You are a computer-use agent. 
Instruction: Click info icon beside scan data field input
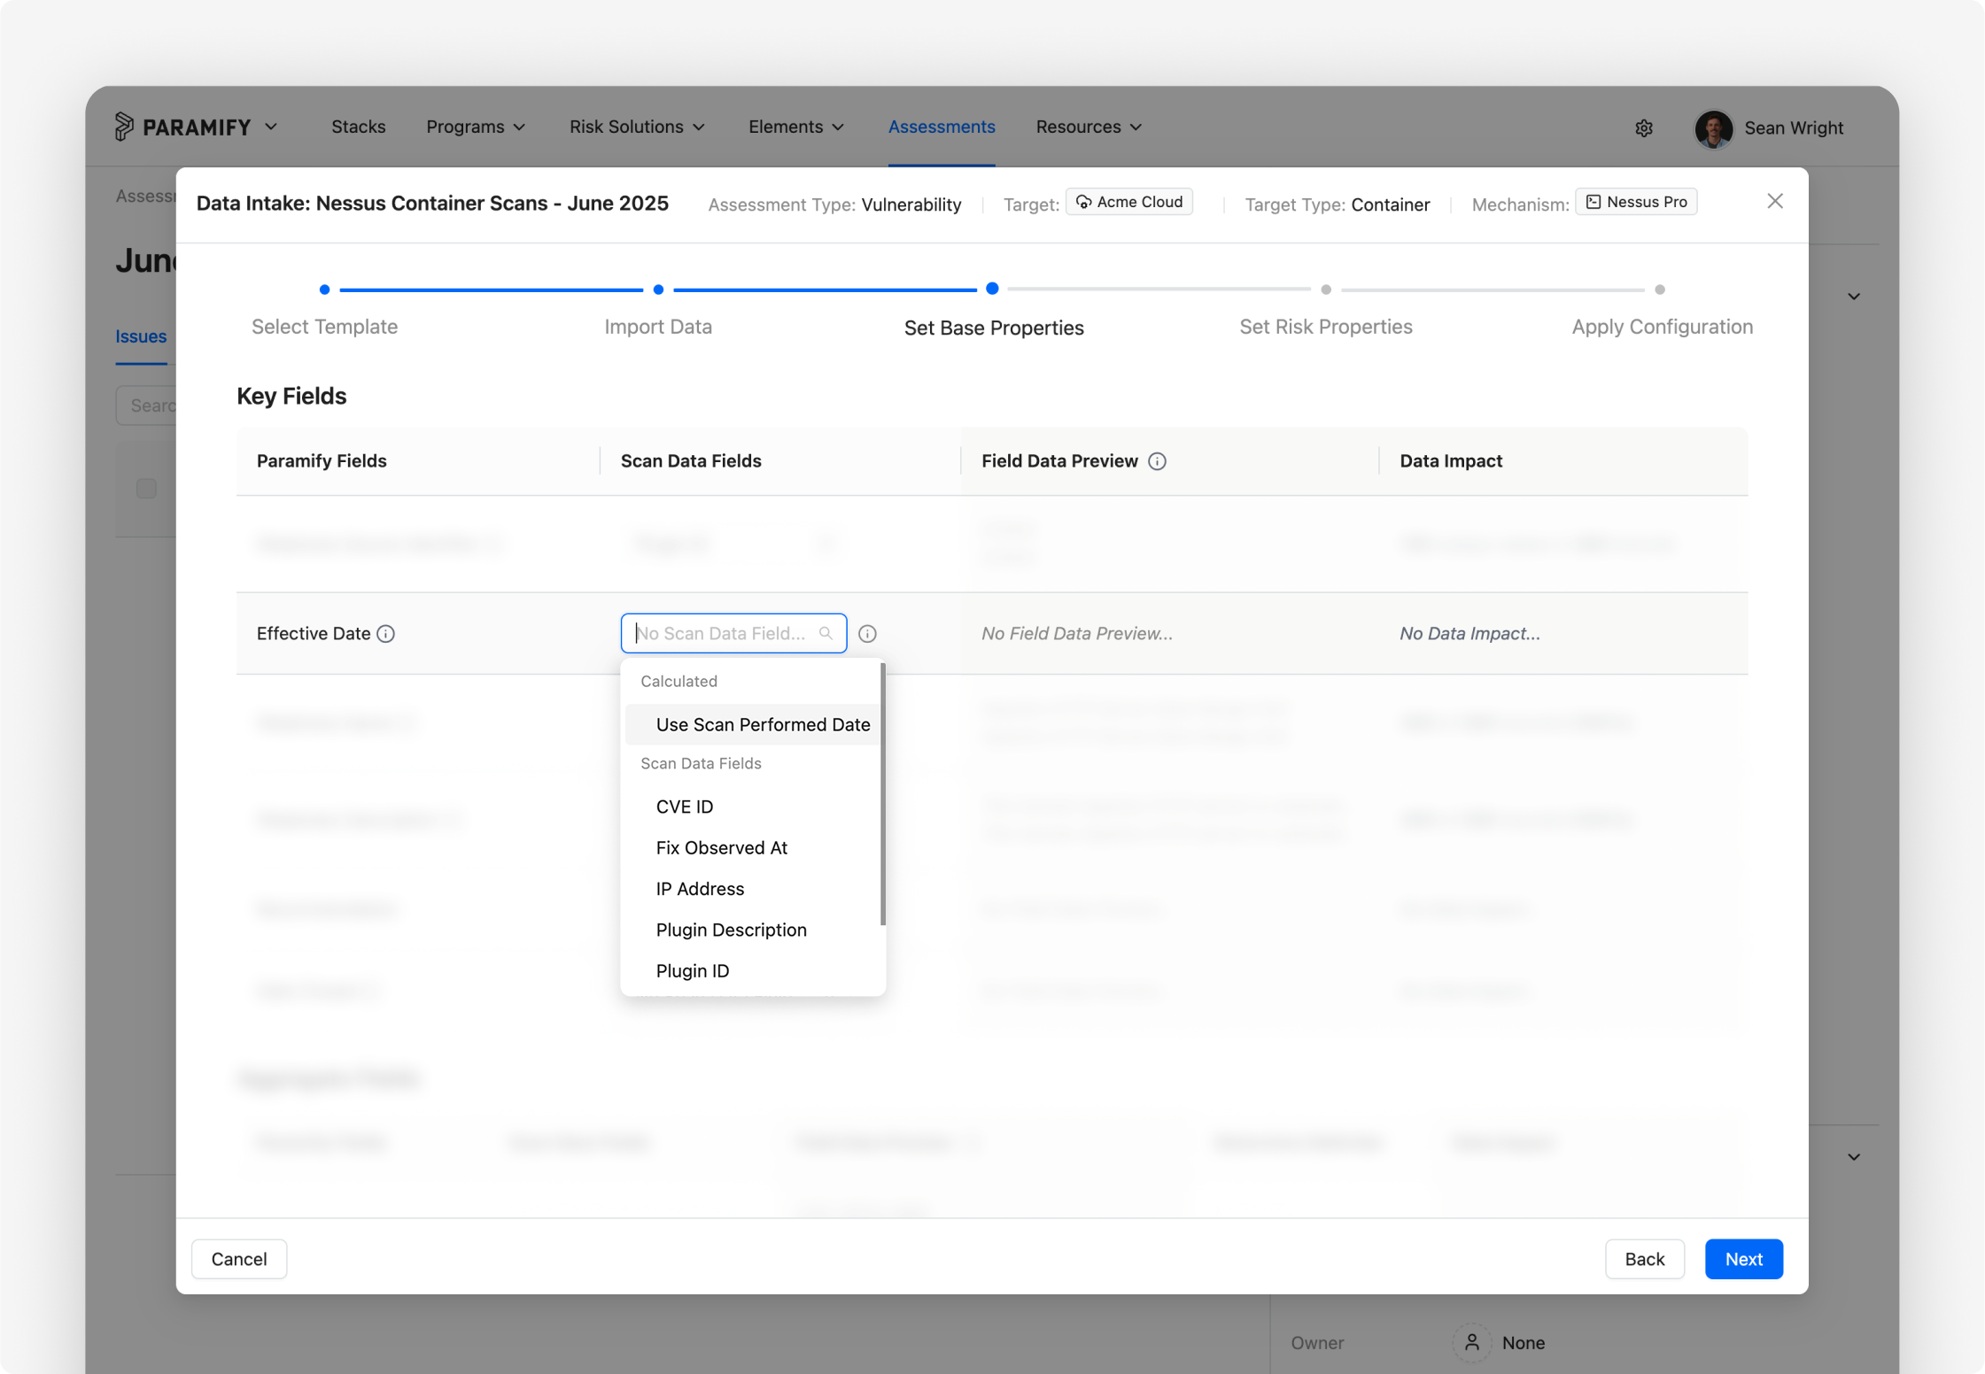867,634
